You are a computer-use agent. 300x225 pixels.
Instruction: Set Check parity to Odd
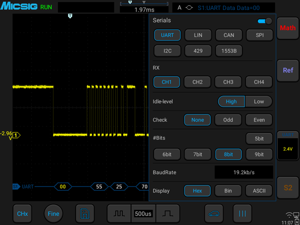pos(228,120)
